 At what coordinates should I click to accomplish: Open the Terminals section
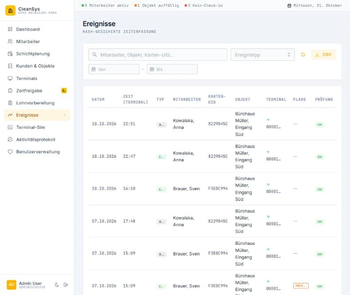pyautogui.click(x=37, y=78)
